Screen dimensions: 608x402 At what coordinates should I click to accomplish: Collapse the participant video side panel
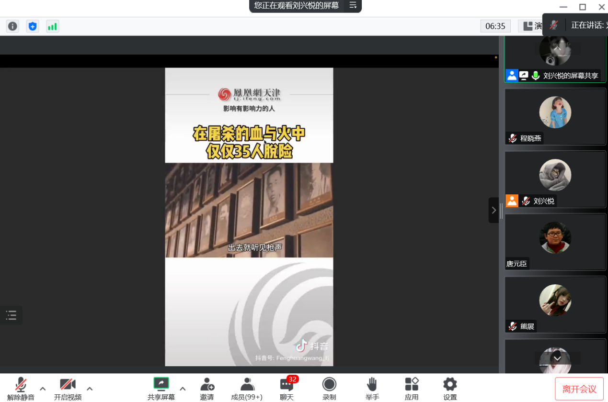click(x=493, y=210)
